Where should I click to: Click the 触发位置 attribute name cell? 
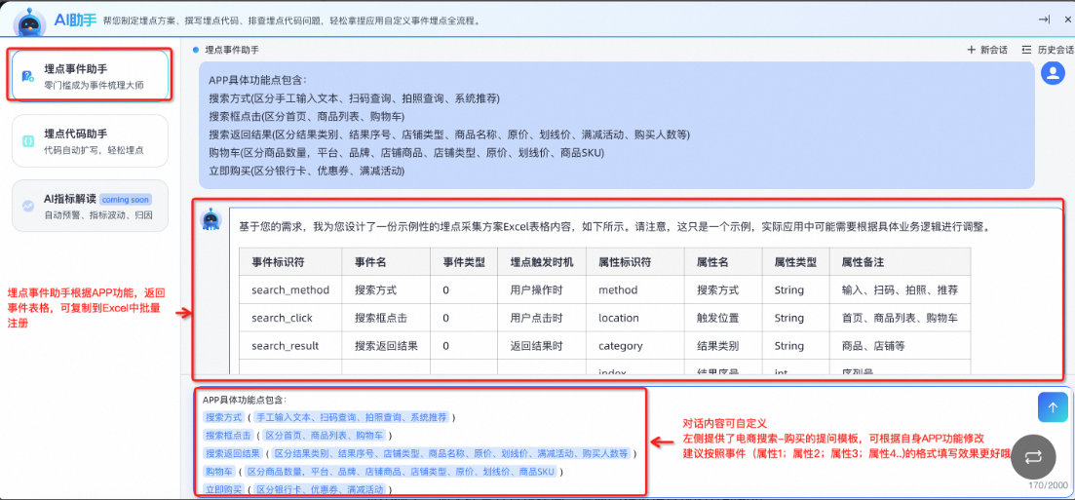click(x=724, y=319)
